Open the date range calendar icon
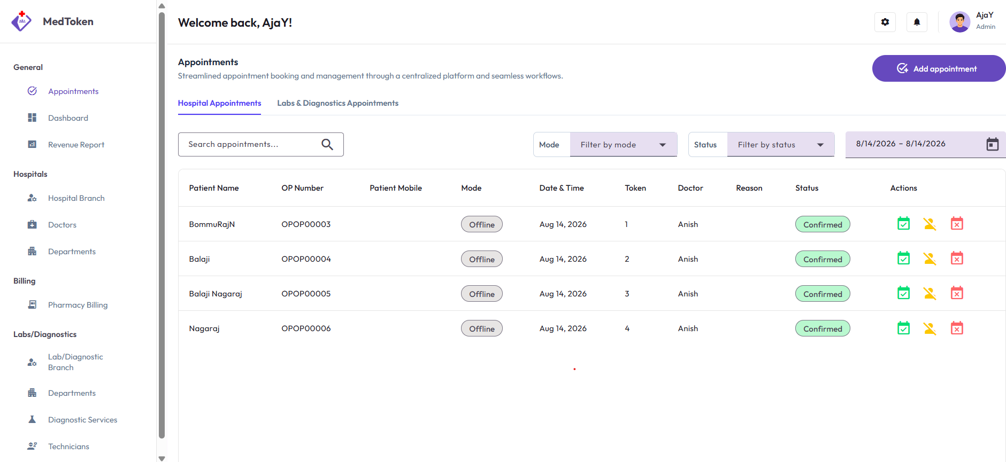Image resolution: width=1006 pixels, height=462 pixels. [x=992, y=144]
